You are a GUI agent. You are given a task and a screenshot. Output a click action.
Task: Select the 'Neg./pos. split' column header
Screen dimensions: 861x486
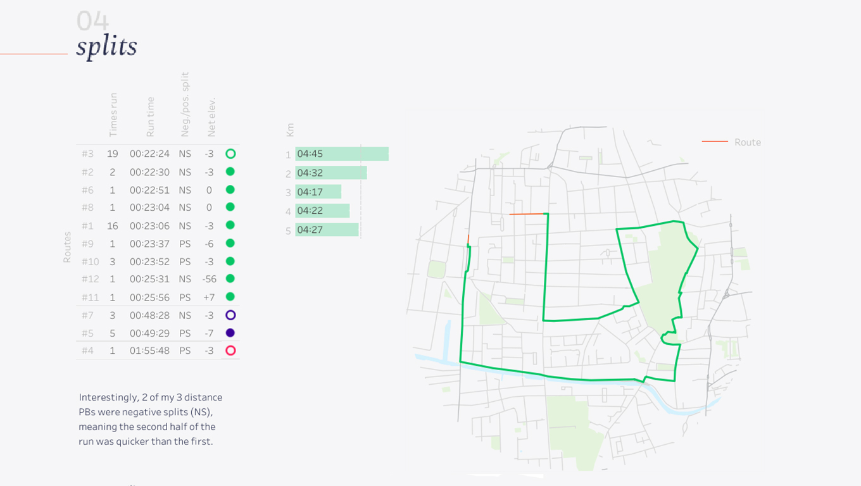[x=185, y=105]
